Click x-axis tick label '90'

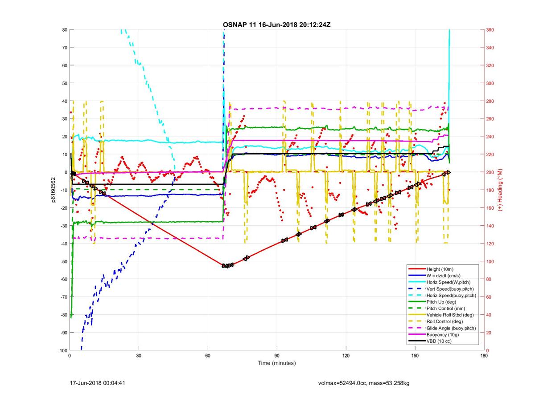point(277,356)
